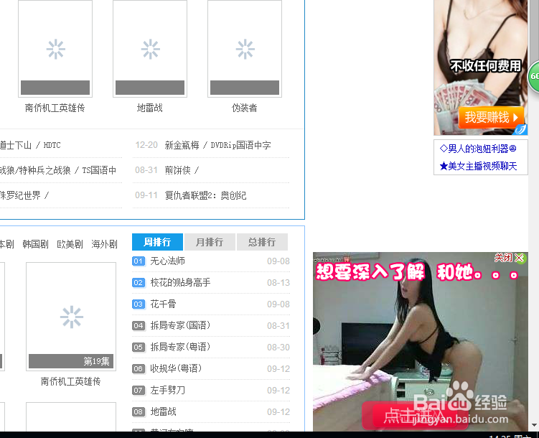Open ranked item 地雷战 in ranking list
This screenshot has width=539, height=438.
pos(163,411)
